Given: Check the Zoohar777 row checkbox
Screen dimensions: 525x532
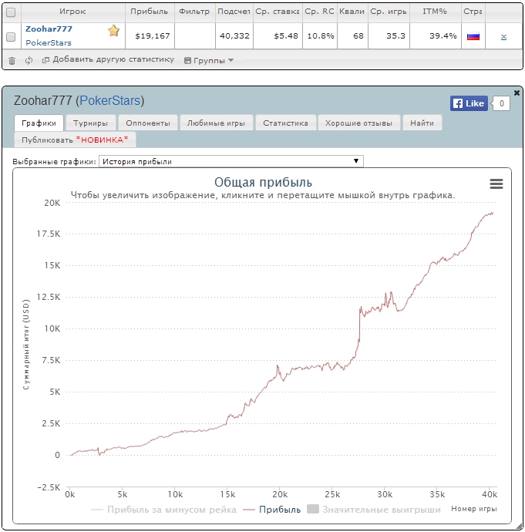Looking at the screenshot, I should (11, 36).
